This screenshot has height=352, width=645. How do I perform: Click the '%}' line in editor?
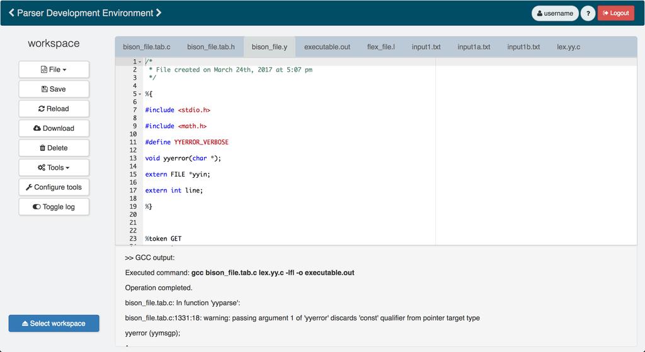tap(149, 206)
